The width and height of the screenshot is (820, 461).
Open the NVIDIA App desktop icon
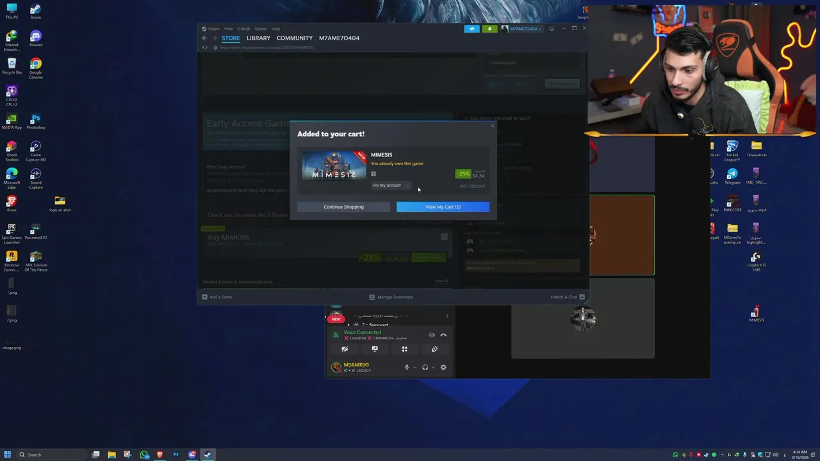(x=12, y=122)
